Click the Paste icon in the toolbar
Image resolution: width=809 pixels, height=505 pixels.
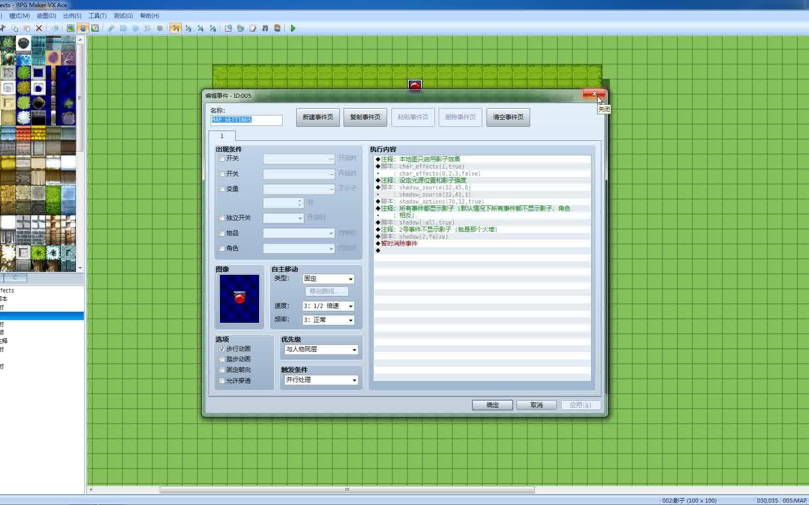(27, 28)
